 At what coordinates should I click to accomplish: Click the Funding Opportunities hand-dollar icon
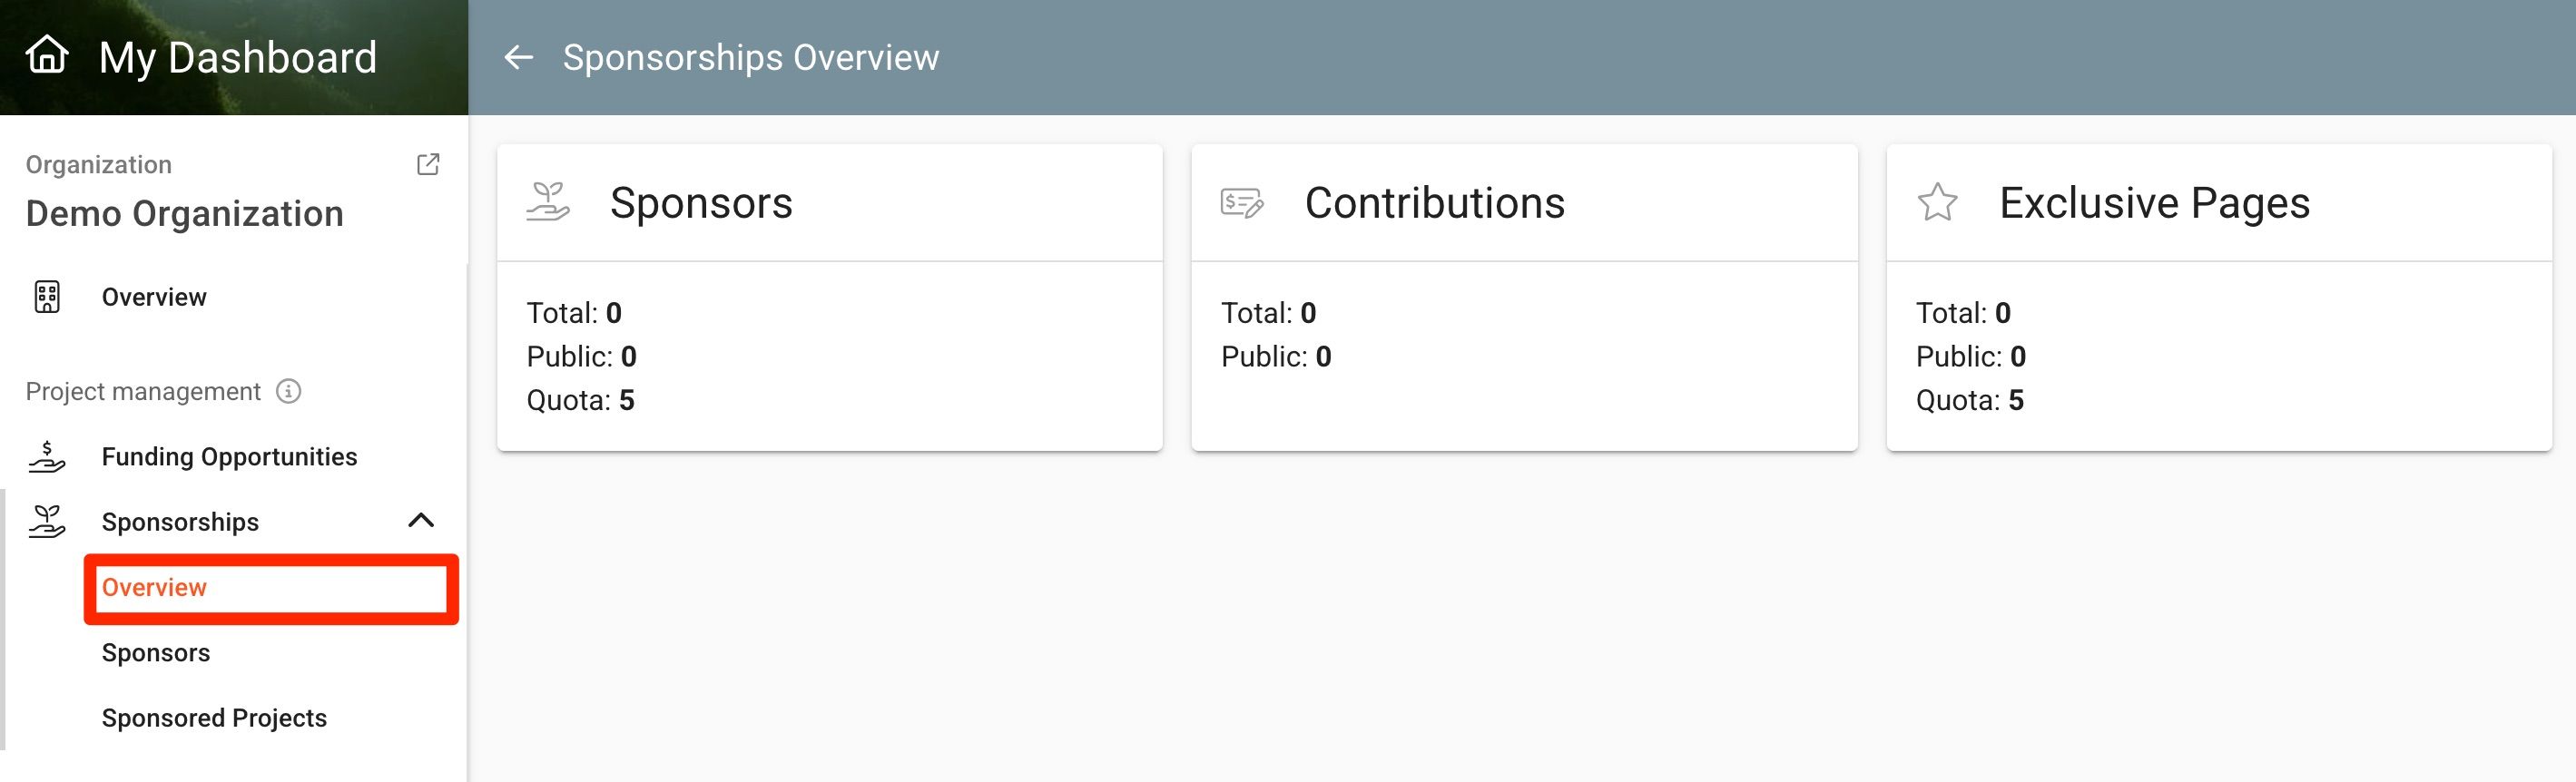coord(47,457)
